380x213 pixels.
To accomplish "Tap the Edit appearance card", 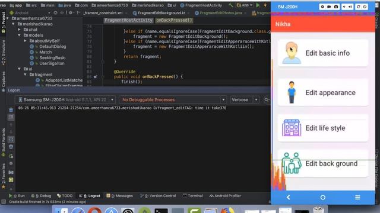I will pos(323,92).
